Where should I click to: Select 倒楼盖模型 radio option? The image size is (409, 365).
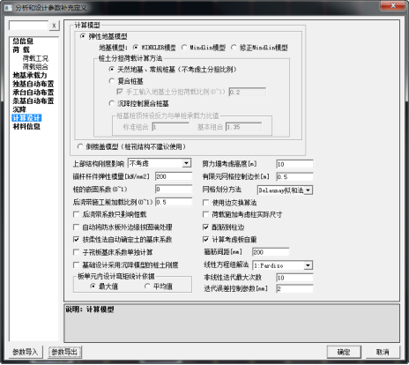coord(131,146)
